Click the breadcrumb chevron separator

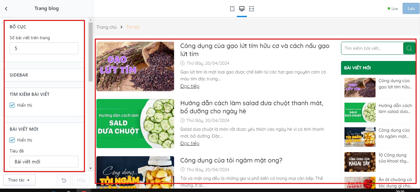[122, 27]
